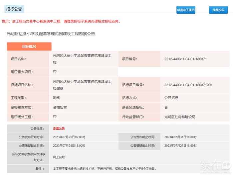Click the 项目名称 value cell

pyautogui.click(x=82, y=59)
